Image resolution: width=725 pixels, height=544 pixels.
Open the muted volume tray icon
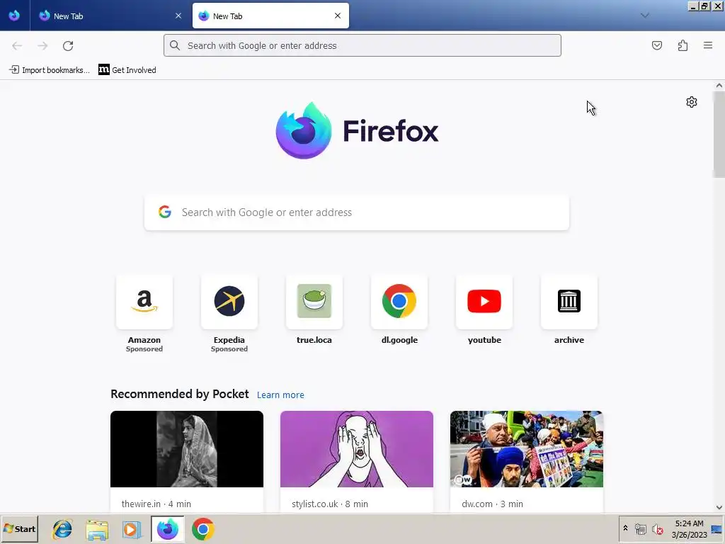tap(657, 528)
